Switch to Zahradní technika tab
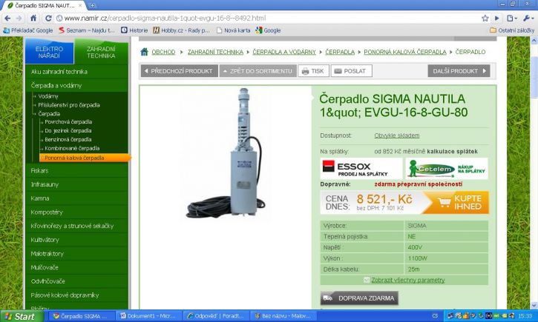Image resolution: width=538 pixels, height=322 pixels. [x=101, y=52]
